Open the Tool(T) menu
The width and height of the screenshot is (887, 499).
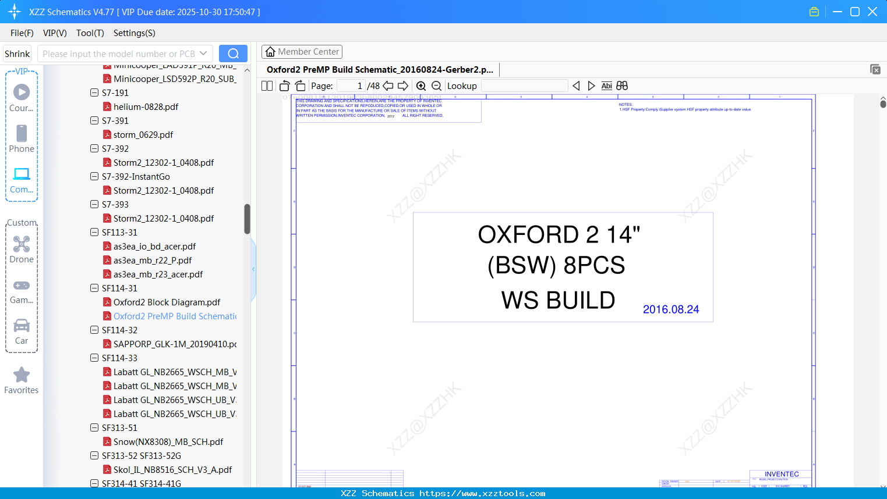click(x=90, y=33)
